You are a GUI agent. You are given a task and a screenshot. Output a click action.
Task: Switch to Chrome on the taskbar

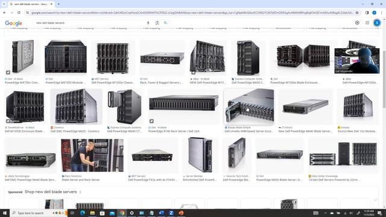122,213
